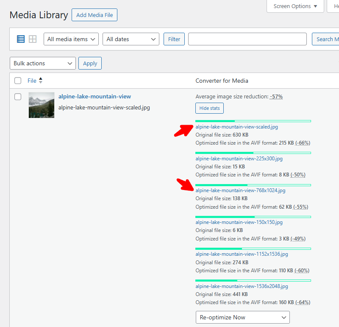Click the progress bar above alpine-lake-mountain-view-225x300.jpg
Screen dimensions: 339x327
(x=253, y=153)
